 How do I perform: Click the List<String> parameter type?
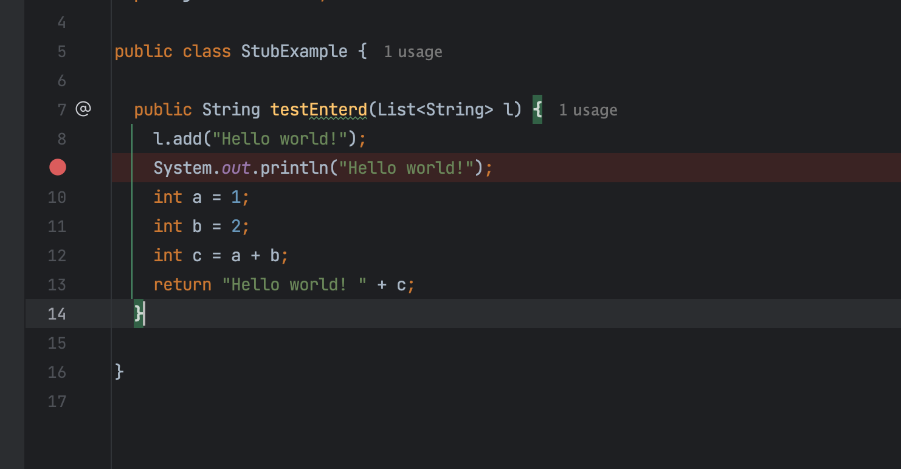tap(435, 109)
